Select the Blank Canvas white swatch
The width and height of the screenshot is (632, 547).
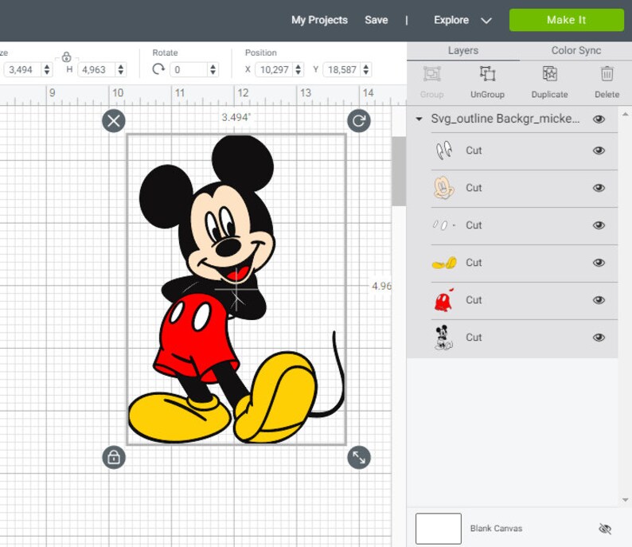coord(439,529)
